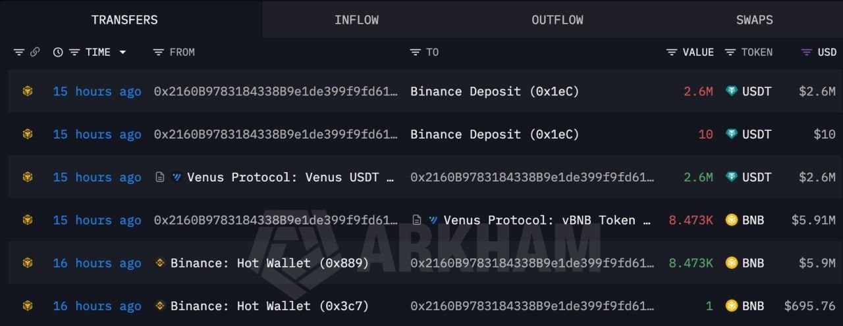Viewport: 843px width, 326px height.
Task: Open the OUTFLOW tab
Action: click(x=557, y=19)
